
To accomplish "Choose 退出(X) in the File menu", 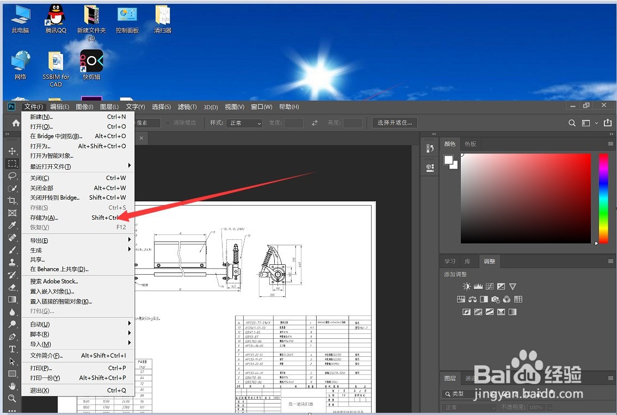I will 78,391.
